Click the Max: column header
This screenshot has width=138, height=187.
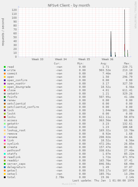pos(127,64)
